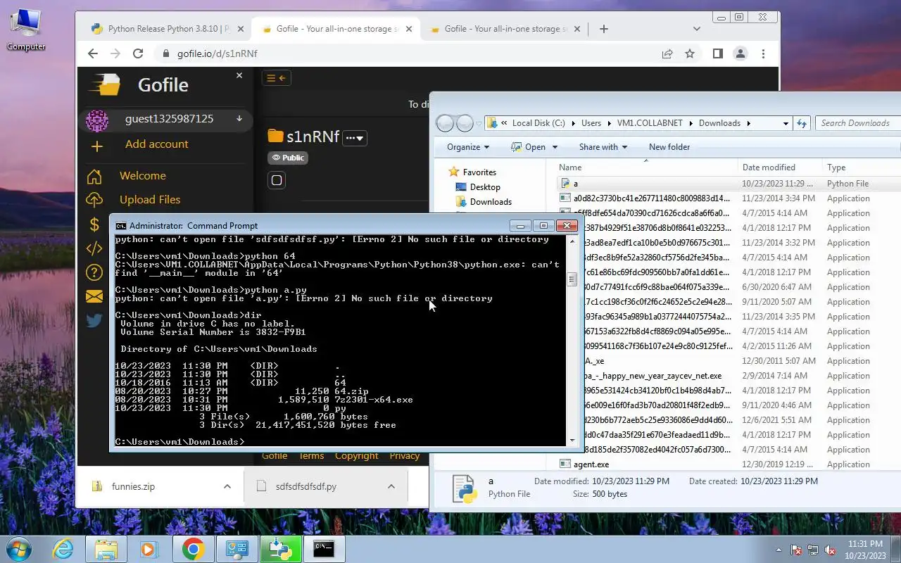This screenshot has height=563, width=901.
Task: Click Add account link
Action: pos(156,144)
